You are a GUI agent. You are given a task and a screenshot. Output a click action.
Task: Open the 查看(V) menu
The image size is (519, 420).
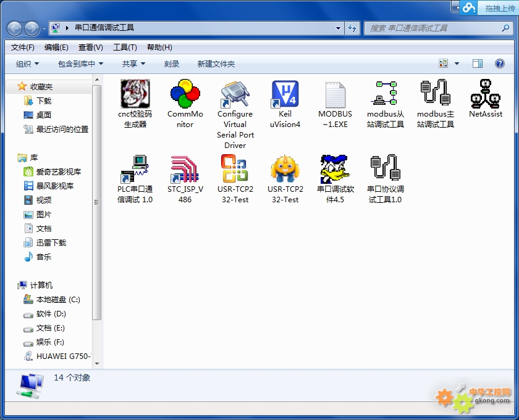pyautogui.click(x=90, y=47)
